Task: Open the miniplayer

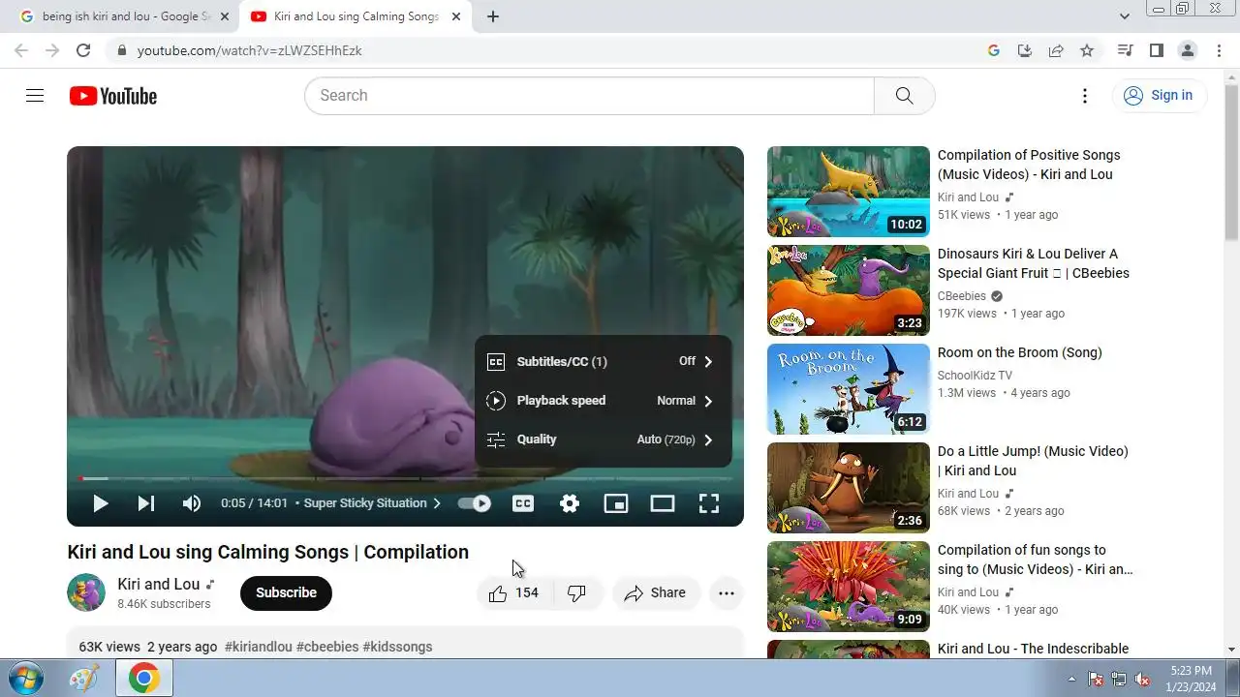Action: 616,503
